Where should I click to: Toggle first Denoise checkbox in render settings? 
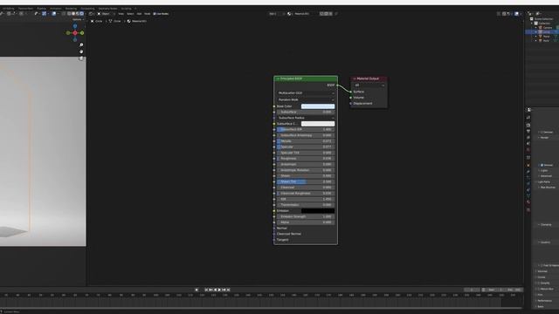pos(542,132)
